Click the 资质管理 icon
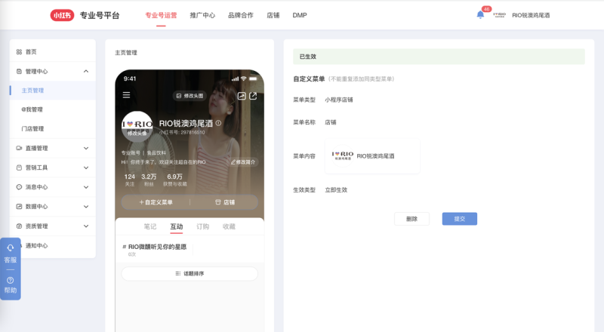The height and width of the screenshot is (332, 604). [19, 226]
